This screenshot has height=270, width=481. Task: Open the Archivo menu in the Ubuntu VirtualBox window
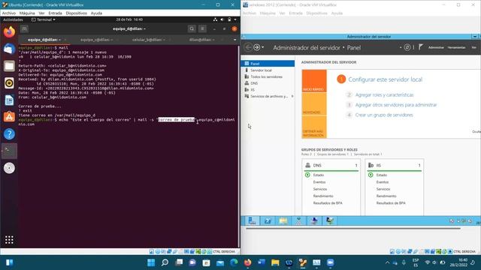(x=8, y=13)
